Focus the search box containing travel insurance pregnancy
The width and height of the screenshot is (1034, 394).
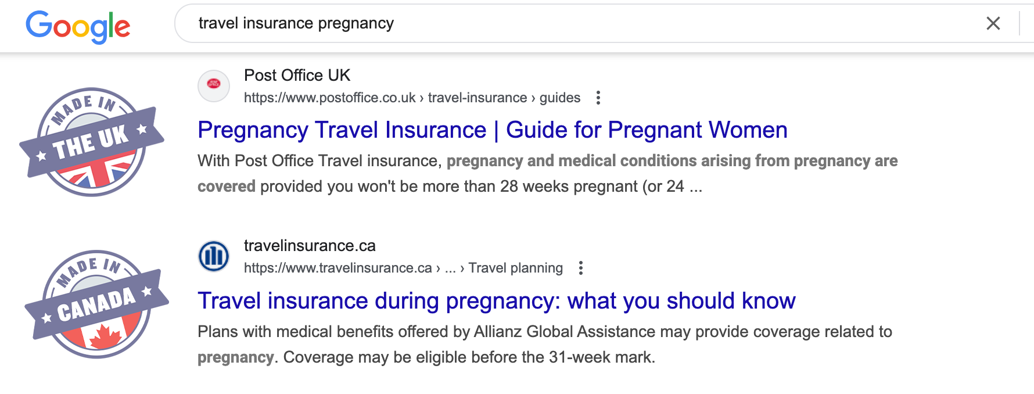581,23
